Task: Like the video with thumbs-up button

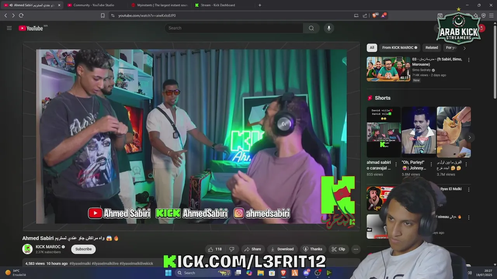Action: tap(215, 249)
